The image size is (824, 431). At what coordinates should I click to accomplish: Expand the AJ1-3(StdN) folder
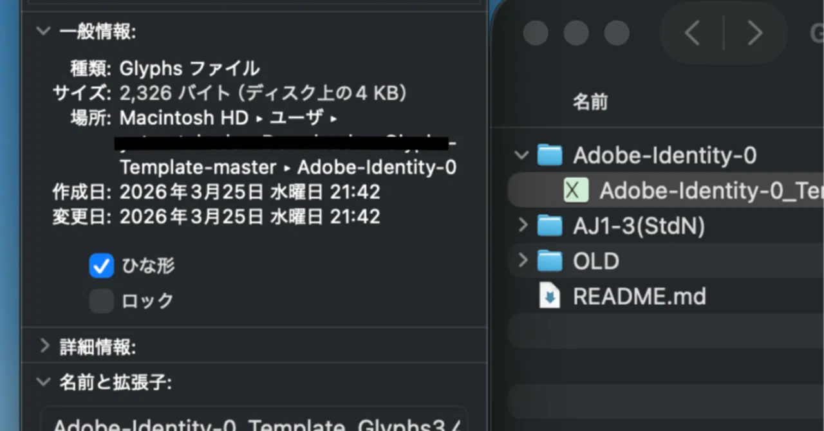(x=522, y=225)
